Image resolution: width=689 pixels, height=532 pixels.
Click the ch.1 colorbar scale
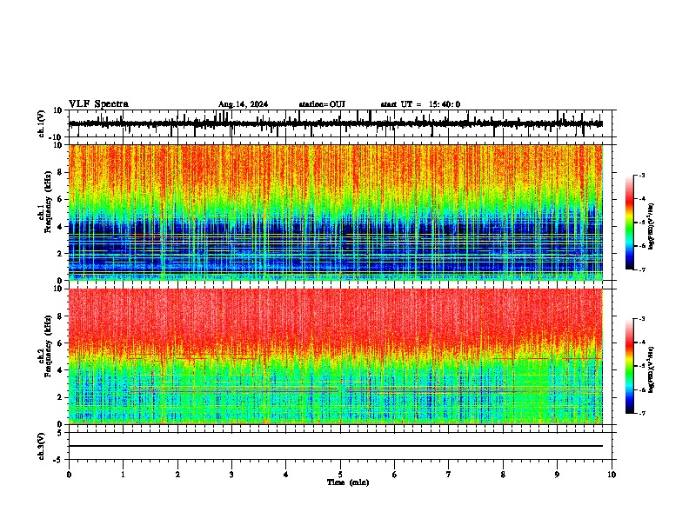click(629, 223)
